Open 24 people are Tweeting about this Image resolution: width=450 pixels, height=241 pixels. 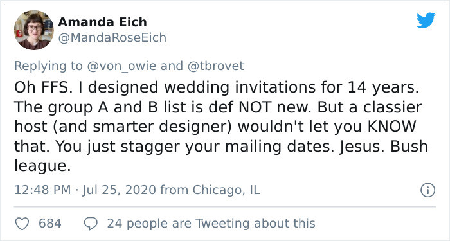pos(212,223)
